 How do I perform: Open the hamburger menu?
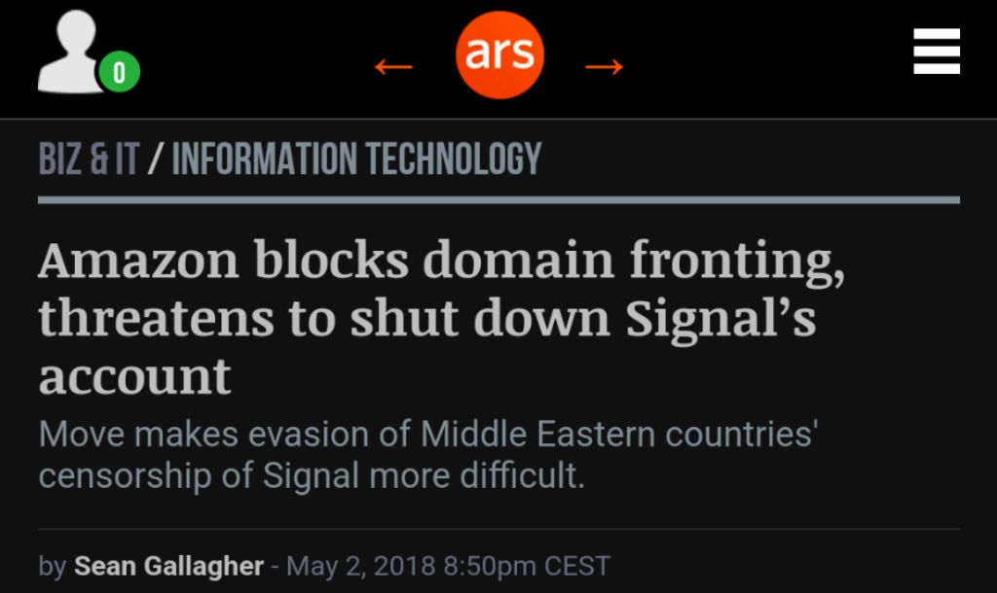pos(937,52)
